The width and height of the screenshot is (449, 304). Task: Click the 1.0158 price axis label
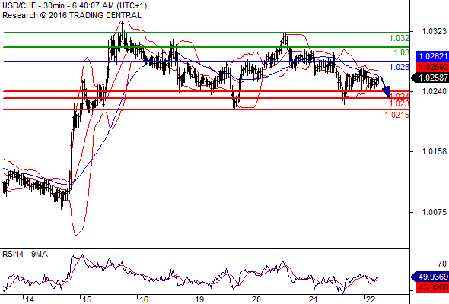click(434, 151)
